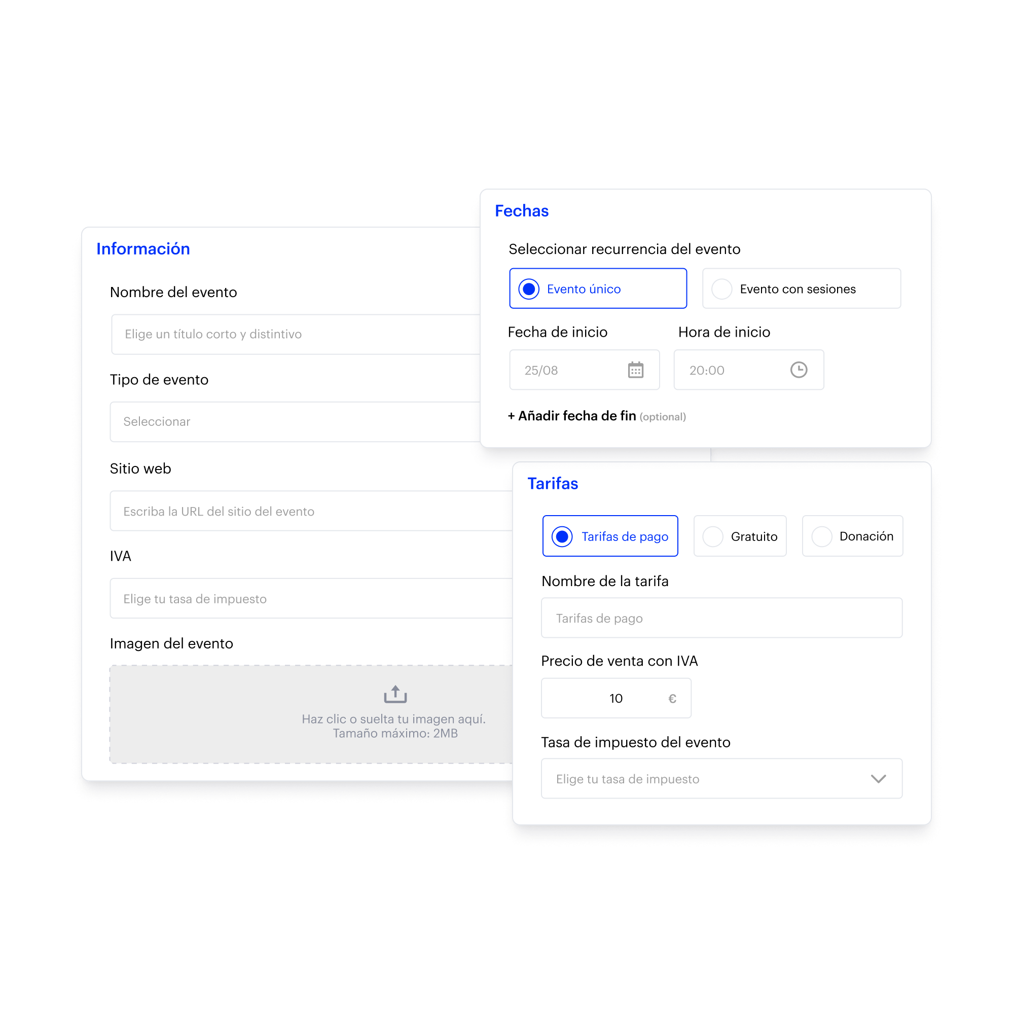This screenshot has height=1014, width=1014.
Task: Click the euro symbol in price field
Action: pyautogui.click(x=672, y=699)
